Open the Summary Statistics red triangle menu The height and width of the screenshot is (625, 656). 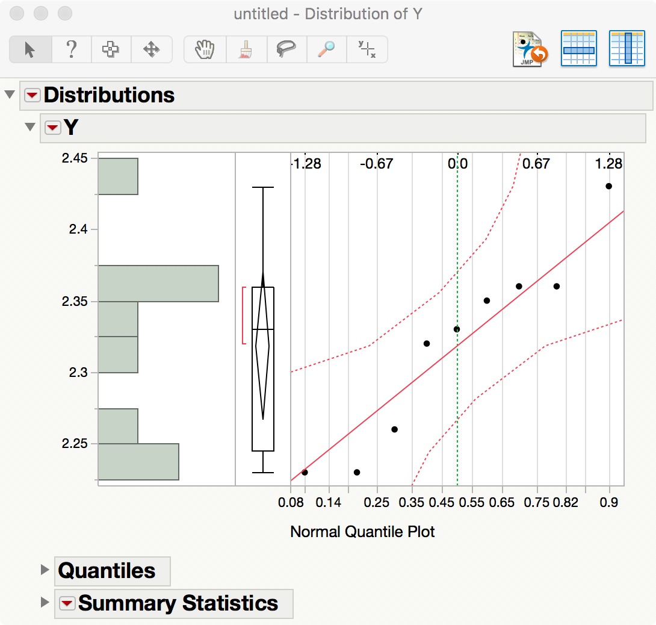tap(67, 603)
